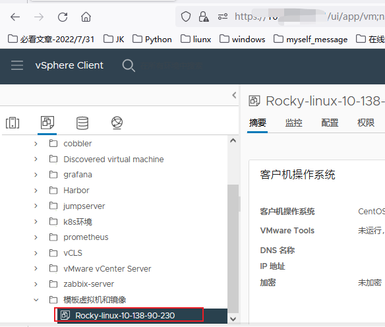Click the padlock security warning icon

204,16
